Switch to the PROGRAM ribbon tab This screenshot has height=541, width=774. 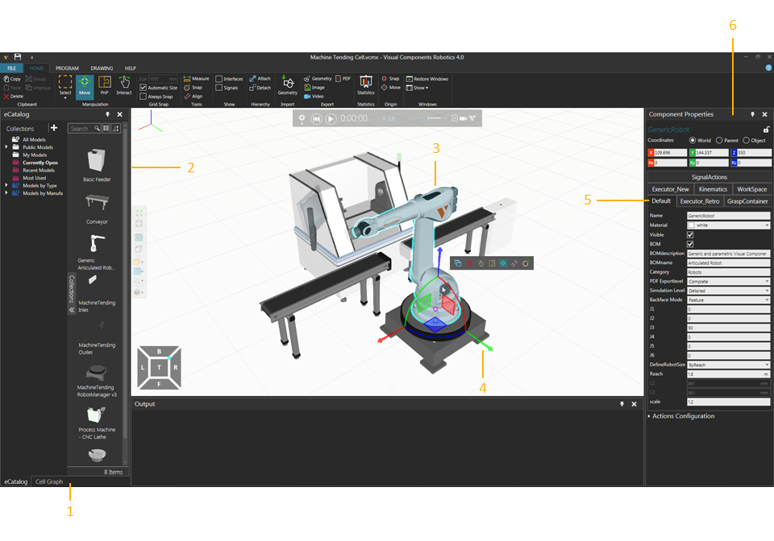(67, 68)
